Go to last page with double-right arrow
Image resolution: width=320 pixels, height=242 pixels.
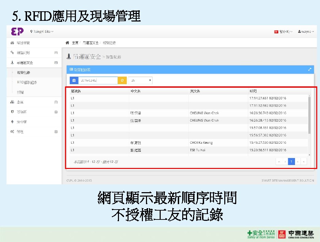click(304, 161)
